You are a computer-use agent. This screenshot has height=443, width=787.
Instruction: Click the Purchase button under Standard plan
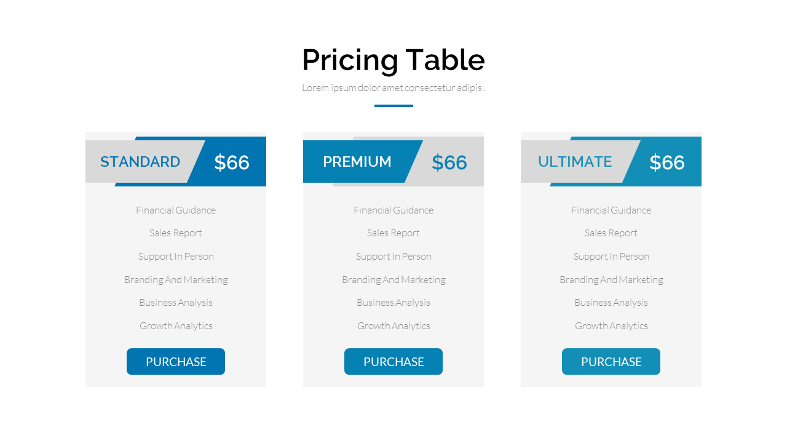176,362
